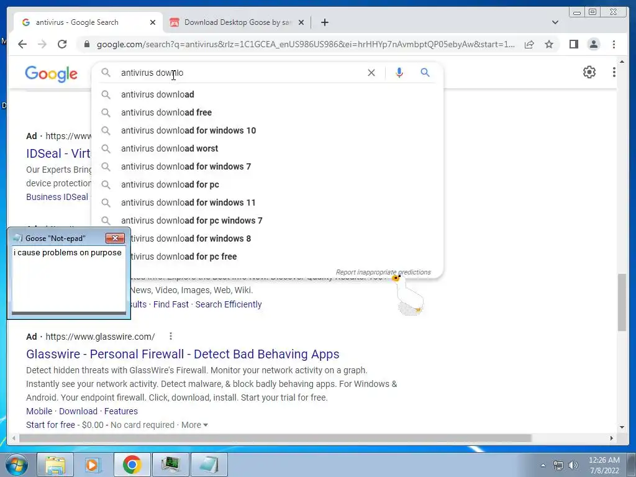
Task: Switch to Download Desktop Goose tab
Action: 237,22
